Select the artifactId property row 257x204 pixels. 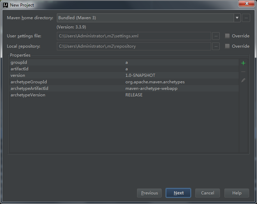(x=124, y=69)
